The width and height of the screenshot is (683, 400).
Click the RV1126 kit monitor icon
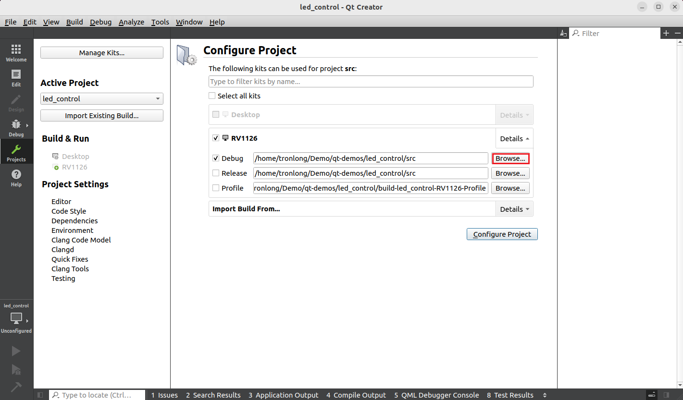coord(225,138)
